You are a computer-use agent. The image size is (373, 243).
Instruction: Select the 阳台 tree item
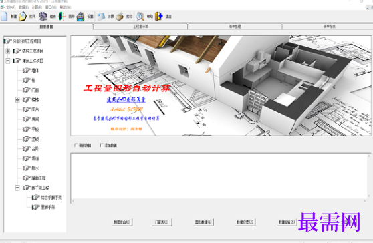point(35,109)
